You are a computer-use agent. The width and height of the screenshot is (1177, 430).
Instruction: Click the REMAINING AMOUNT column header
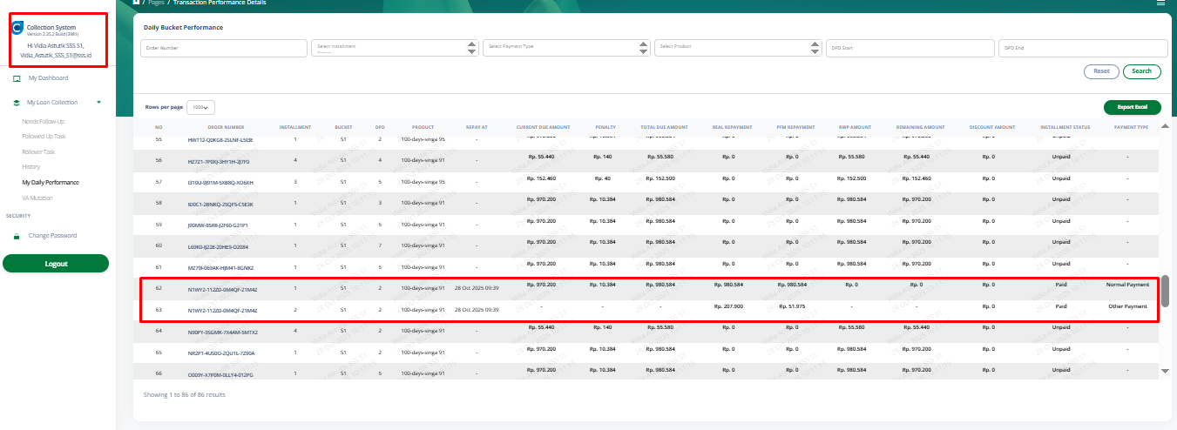(x=920, y=127)
